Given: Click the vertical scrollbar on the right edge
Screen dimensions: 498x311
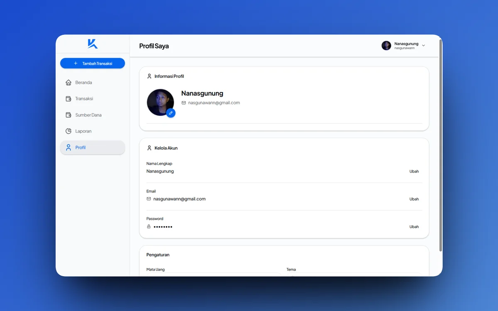Looking at the screenshot, I should [441, 145].
